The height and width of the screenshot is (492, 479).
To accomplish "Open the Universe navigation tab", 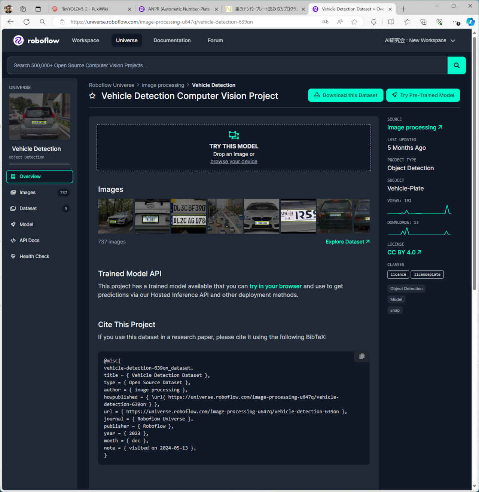I will [126, 40].
